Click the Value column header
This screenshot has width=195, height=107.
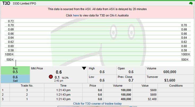[145, 86]
